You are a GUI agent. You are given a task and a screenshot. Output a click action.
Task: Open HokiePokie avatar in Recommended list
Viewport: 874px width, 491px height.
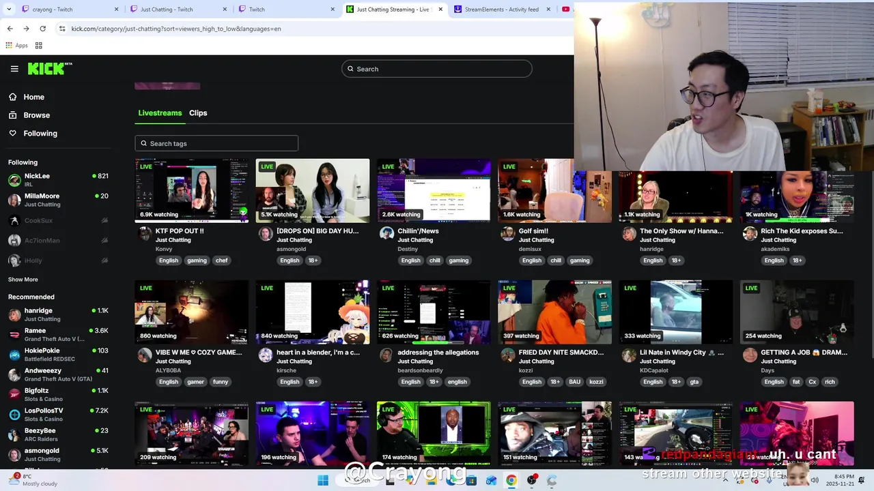pos(14,355)
